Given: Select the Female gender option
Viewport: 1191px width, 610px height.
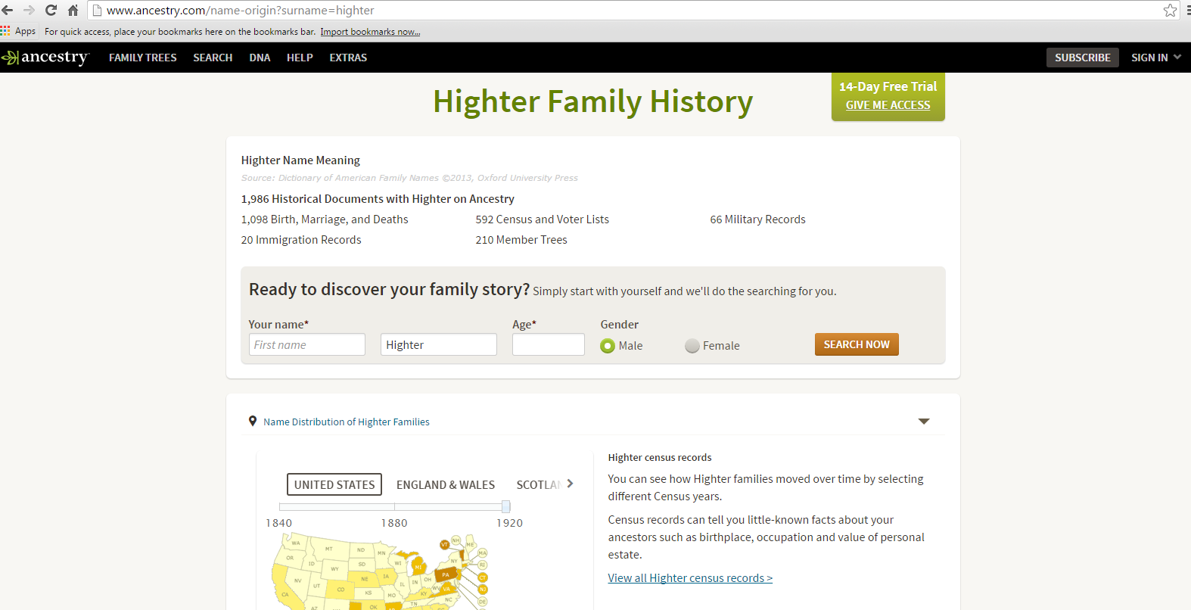Looking at the screenshot, I should tap(692, 346).
